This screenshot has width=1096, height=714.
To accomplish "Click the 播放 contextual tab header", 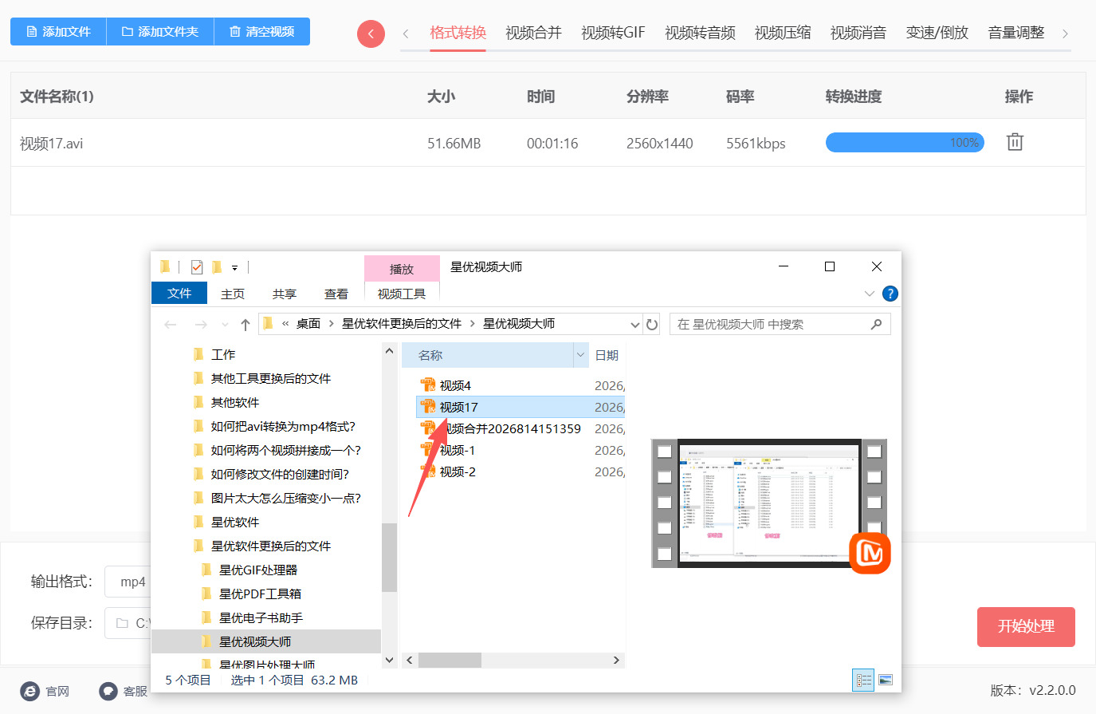I will [x=402, y=269].
